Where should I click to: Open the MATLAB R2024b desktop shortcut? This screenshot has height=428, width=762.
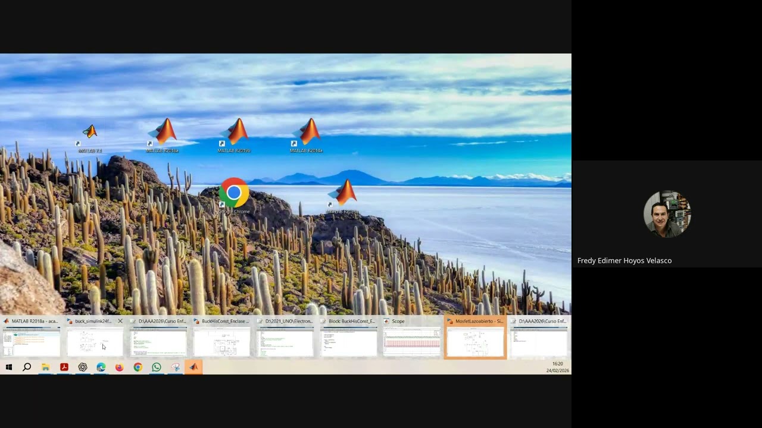[x=343, y=197]
